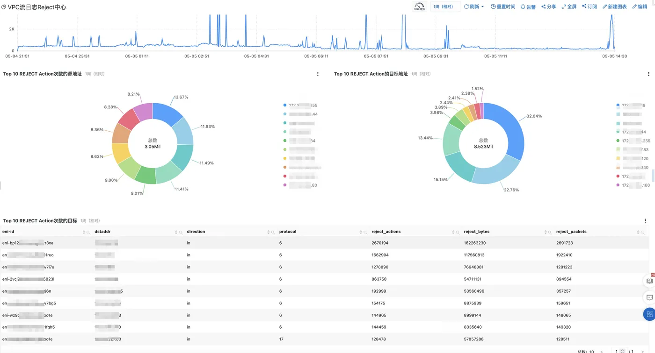
Task: Toggle the green 172…255 legend item in 目标地址 chart
Action: coord(633,141)
